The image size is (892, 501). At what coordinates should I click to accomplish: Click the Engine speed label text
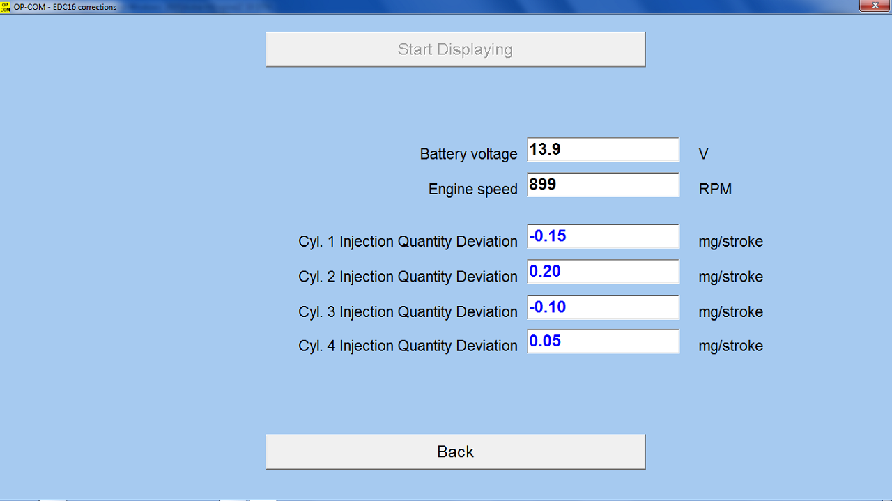472,190
